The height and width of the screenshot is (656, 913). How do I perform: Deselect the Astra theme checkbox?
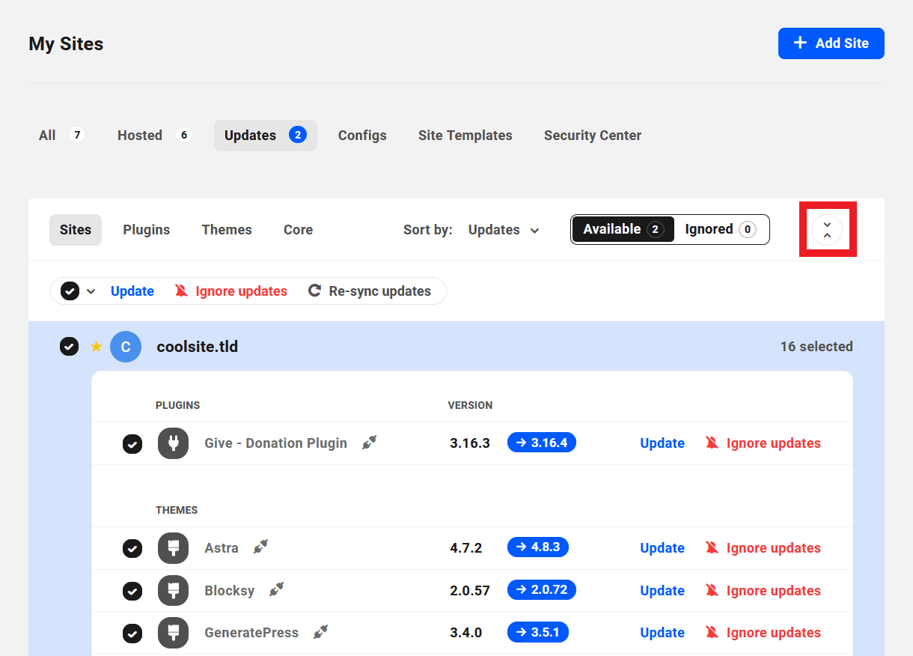(132, 549)
